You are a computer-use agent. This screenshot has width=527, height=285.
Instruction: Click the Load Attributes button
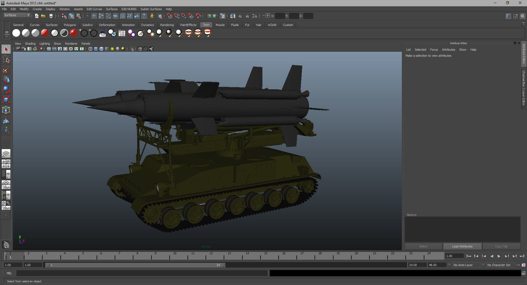coord(462,246)
